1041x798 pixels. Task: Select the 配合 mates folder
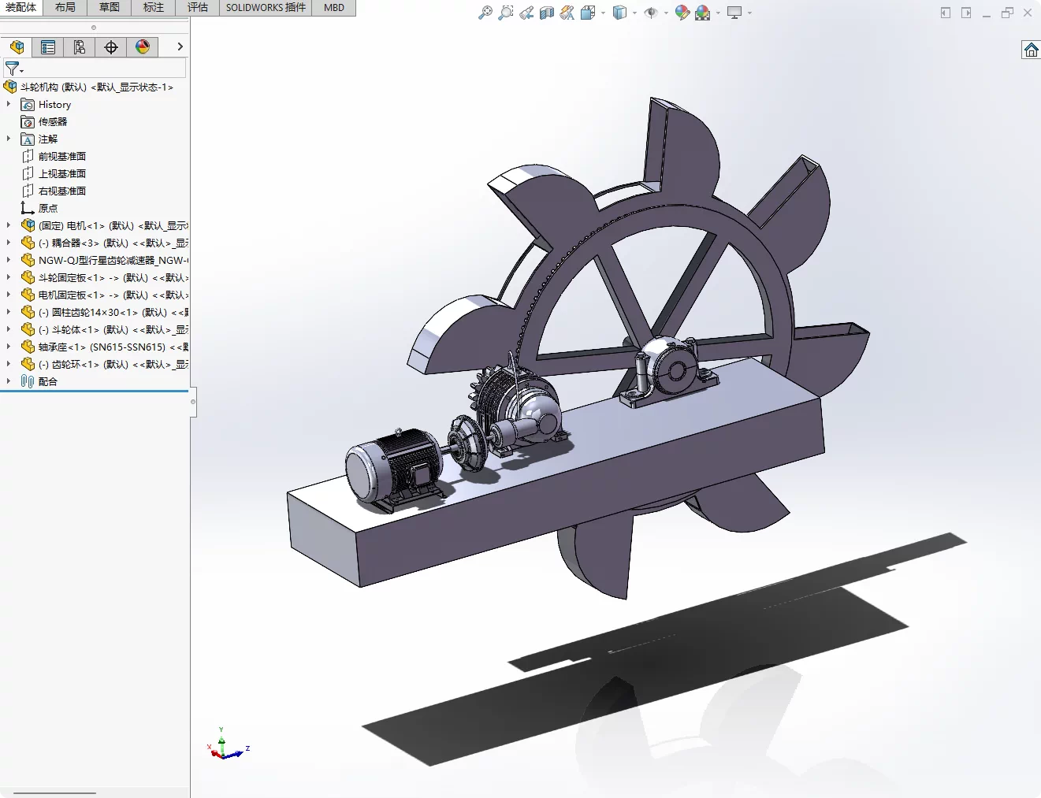point(39,382)
